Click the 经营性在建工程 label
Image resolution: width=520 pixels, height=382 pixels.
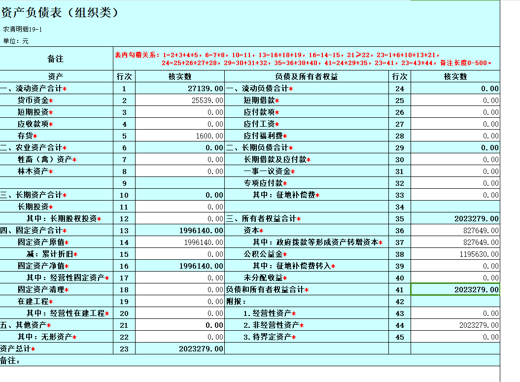pos(68,313)
